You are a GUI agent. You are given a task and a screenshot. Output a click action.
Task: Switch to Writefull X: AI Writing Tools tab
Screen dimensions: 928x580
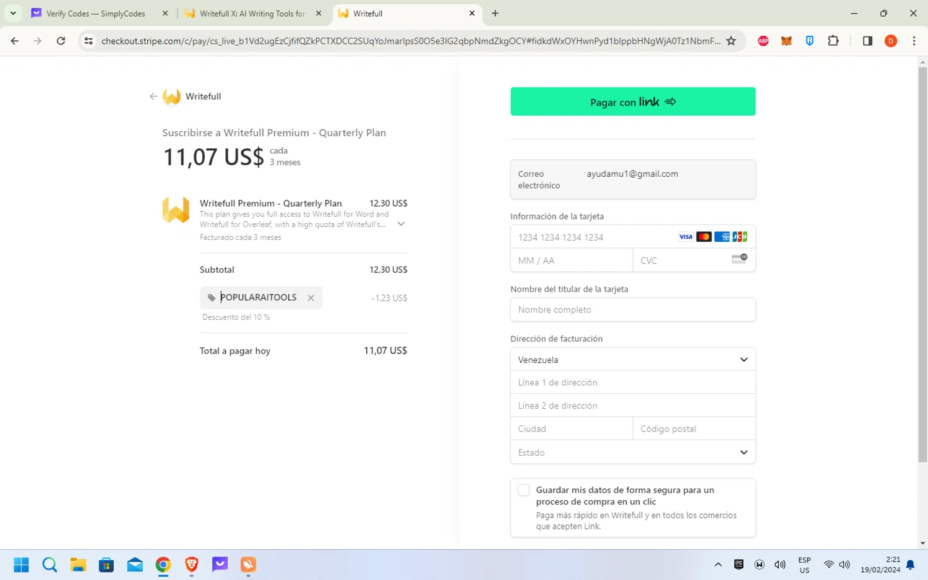click(x=252, y=13)
